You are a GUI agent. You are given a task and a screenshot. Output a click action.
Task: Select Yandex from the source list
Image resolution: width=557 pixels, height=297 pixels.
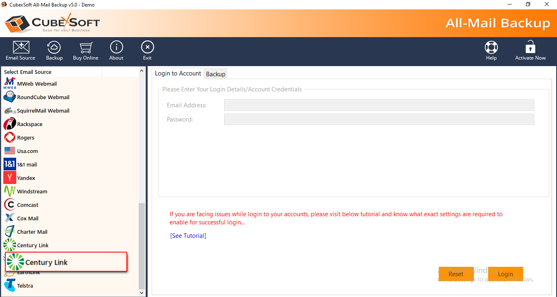tap(26, 178)
